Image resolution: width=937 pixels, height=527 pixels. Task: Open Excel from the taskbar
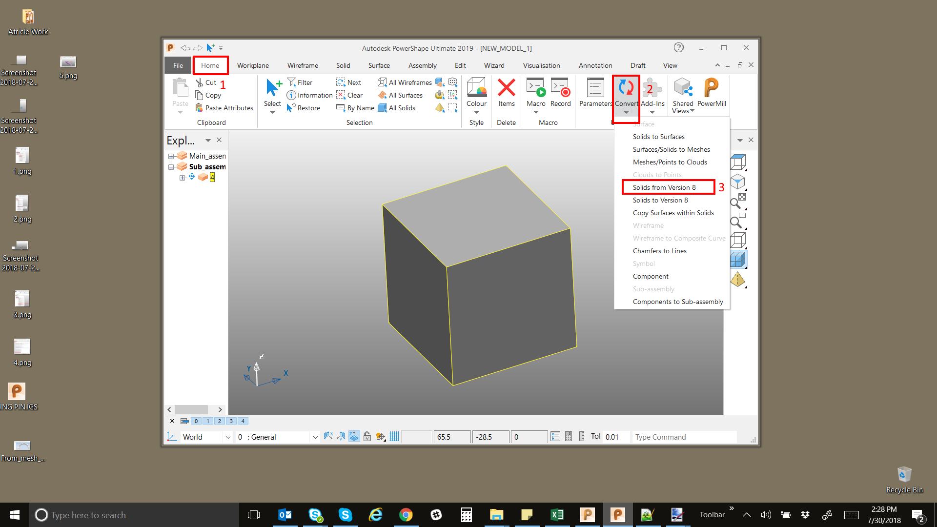[557, 515]
